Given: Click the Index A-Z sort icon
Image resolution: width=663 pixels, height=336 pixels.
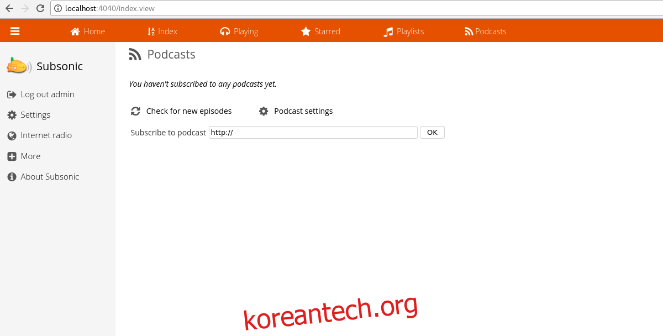Looking at the screenshot, I should (x=151, y=32).
